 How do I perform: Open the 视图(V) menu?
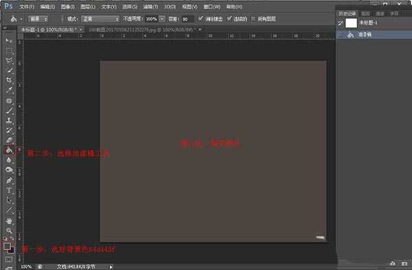(x=190, y=7)
